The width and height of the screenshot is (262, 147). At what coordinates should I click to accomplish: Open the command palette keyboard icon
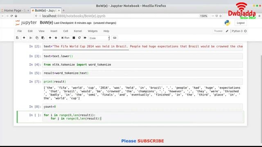[x=115, y=38]
